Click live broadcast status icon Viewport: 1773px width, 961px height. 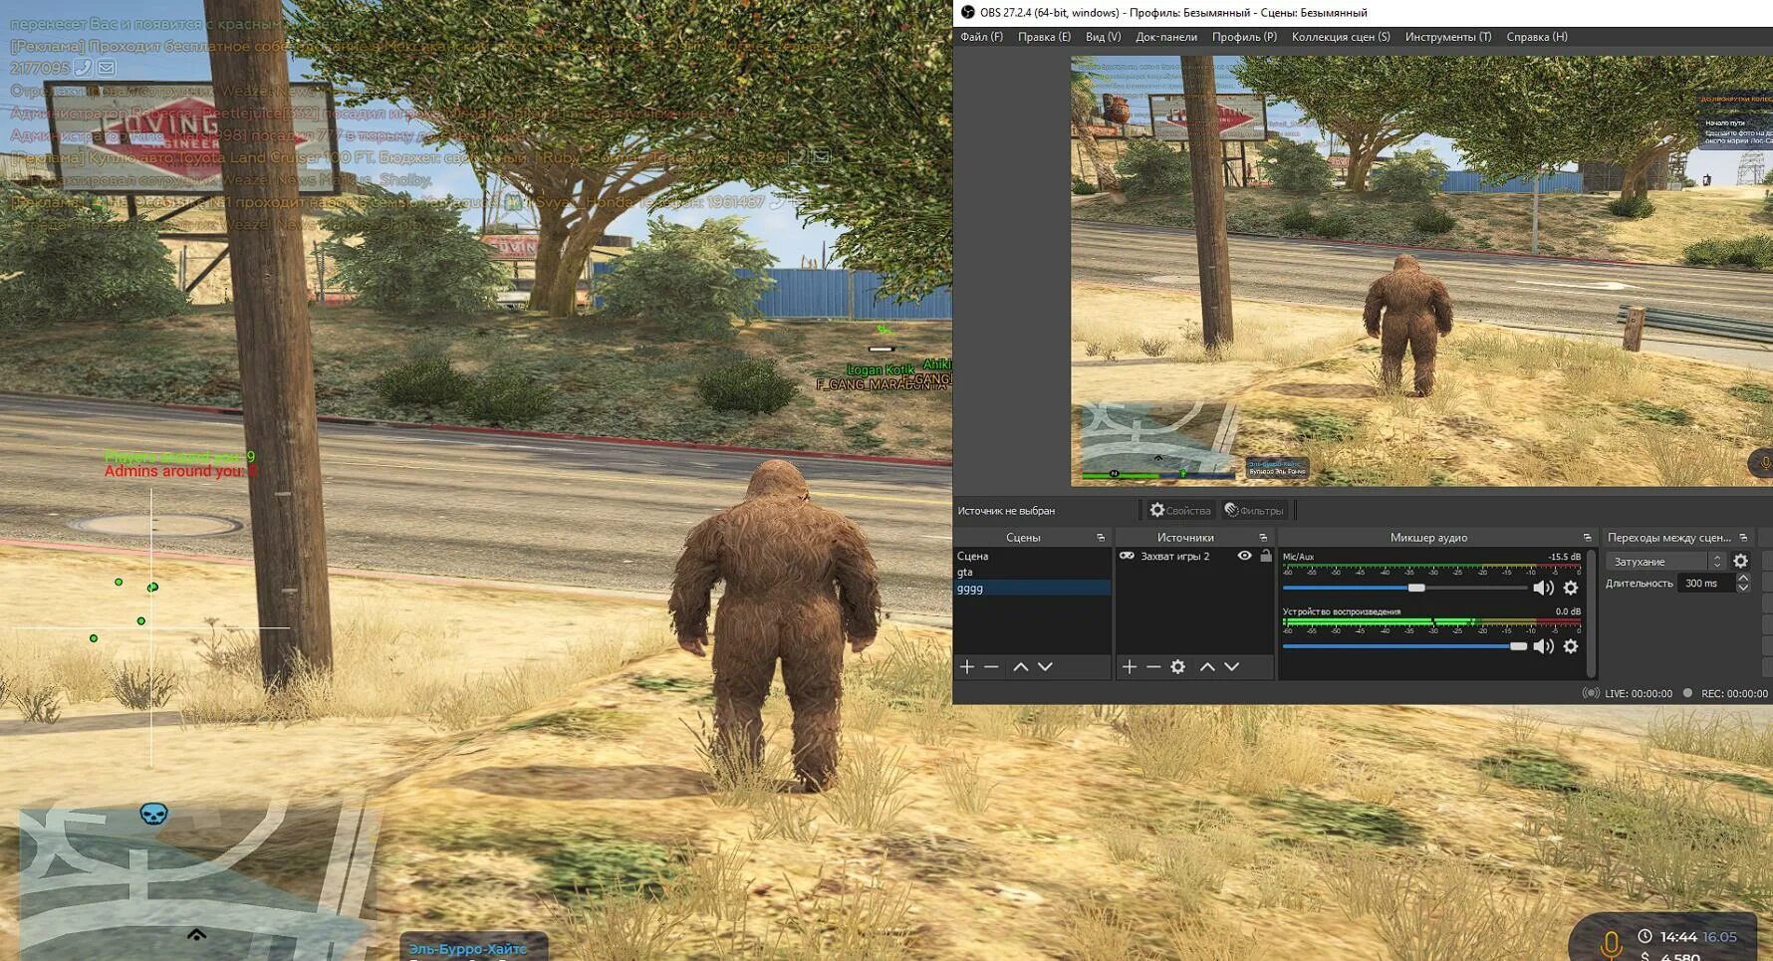1591,693
